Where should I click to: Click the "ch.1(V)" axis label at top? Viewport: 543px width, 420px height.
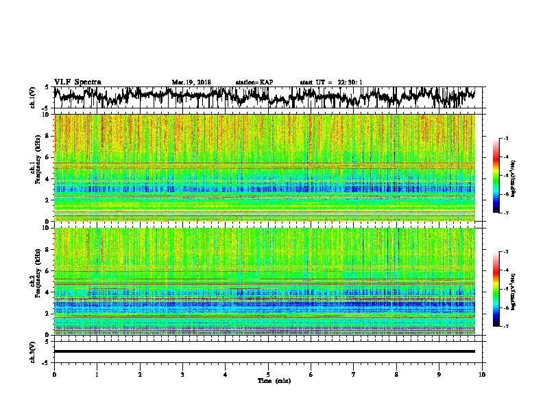[x=32, y=97]
